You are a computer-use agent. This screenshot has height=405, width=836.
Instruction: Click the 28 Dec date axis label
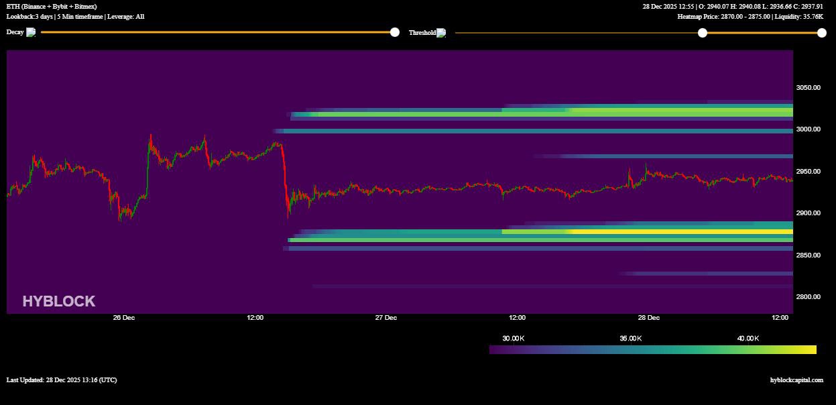[x=648, y=318]
